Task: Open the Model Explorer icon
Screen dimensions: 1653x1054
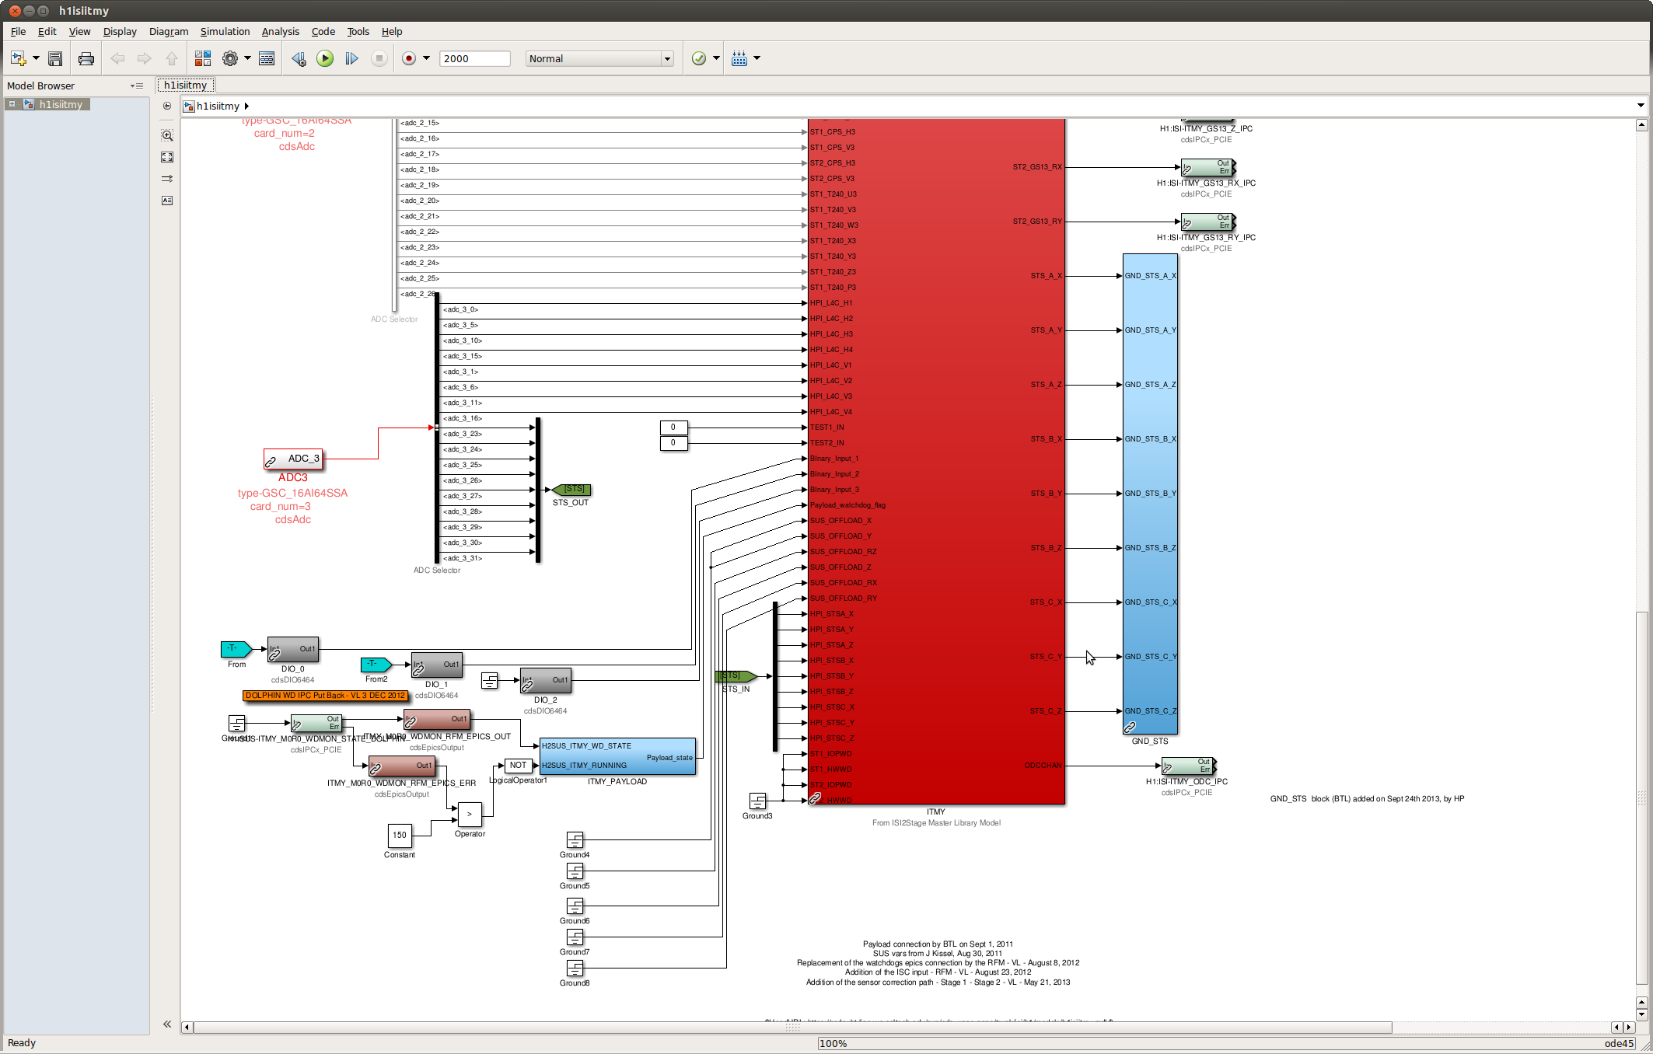Action: 267,58
